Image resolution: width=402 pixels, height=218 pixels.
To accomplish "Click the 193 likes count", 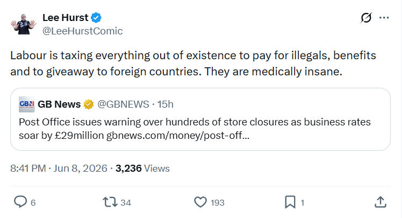I will click(x=218, y=202).
